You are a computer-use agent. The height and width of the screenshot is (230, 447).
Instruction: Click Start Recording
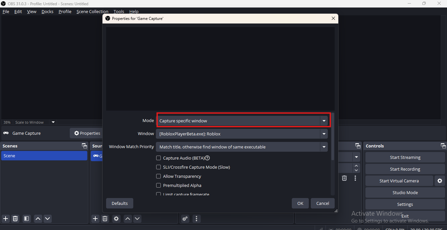(x=405, y=169)
